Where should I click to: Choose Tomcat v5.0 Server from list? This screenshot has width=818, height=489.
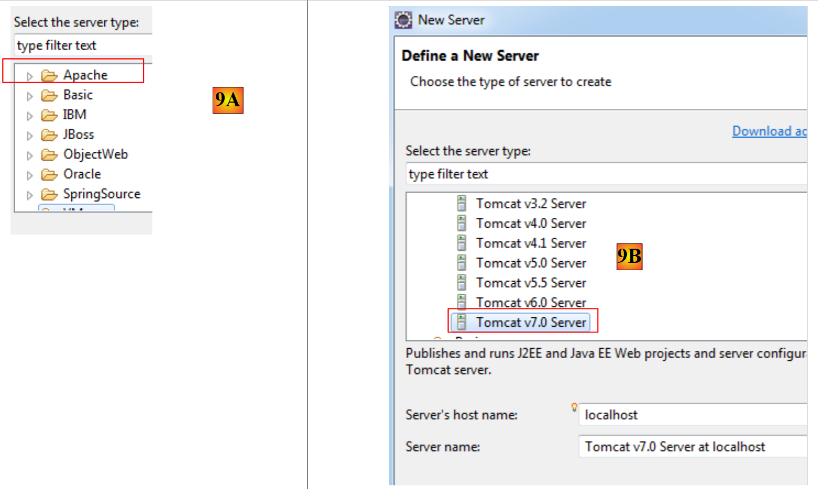click(530, 263)
